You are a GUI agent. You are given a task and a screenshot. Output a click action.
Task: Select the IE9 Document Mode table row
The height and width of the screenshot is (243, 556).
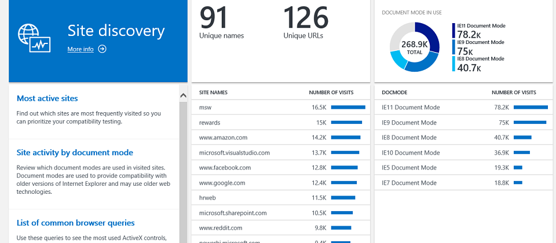point(463,123)
